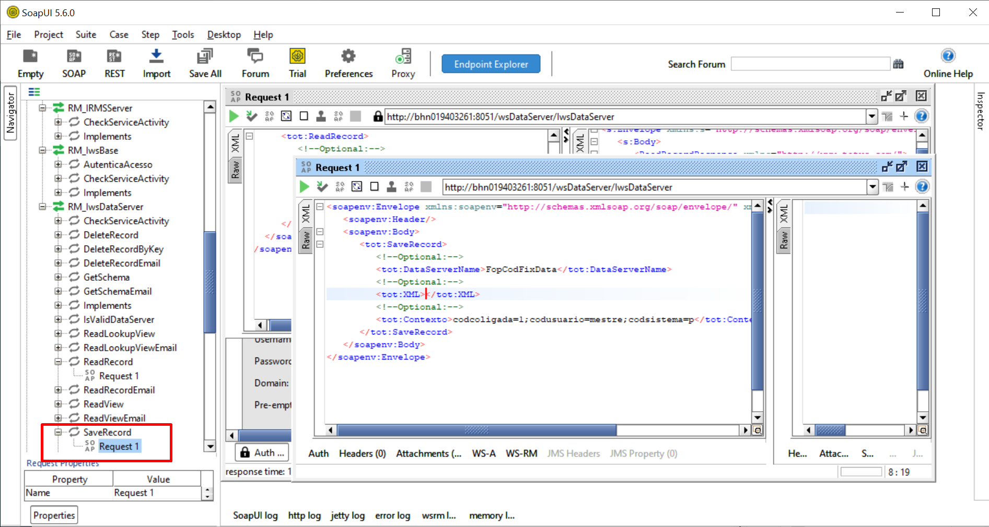Open Preferences from the toolbar

348,63
